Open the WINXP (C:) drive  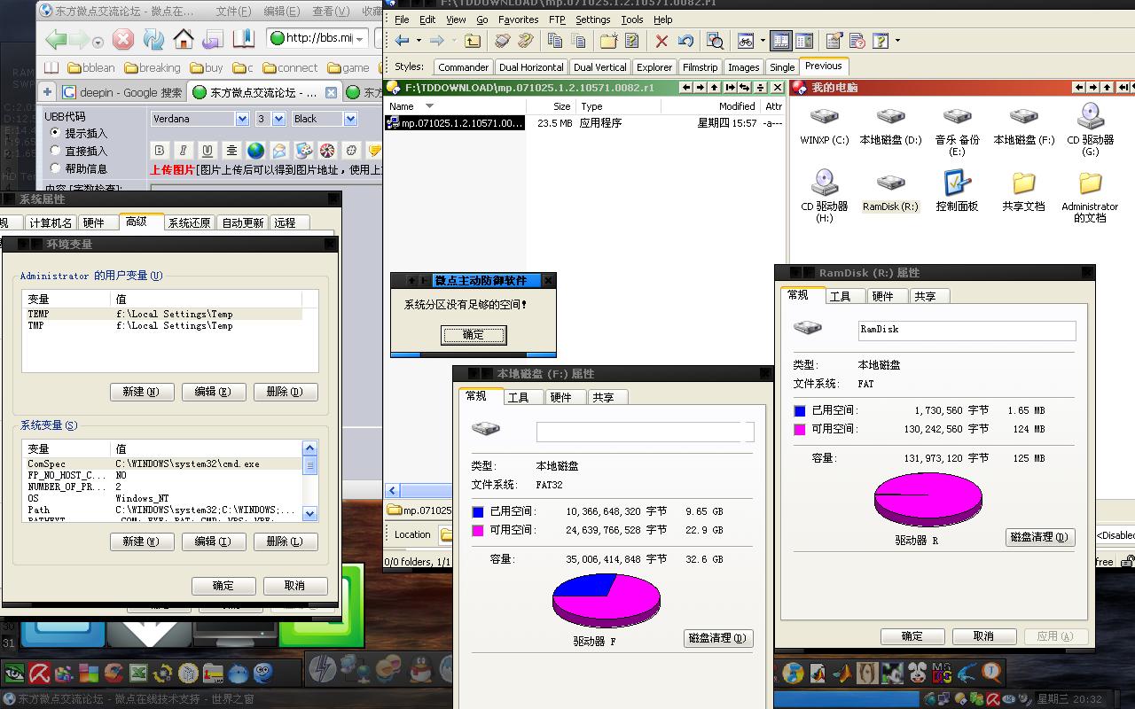click(825, 125)
